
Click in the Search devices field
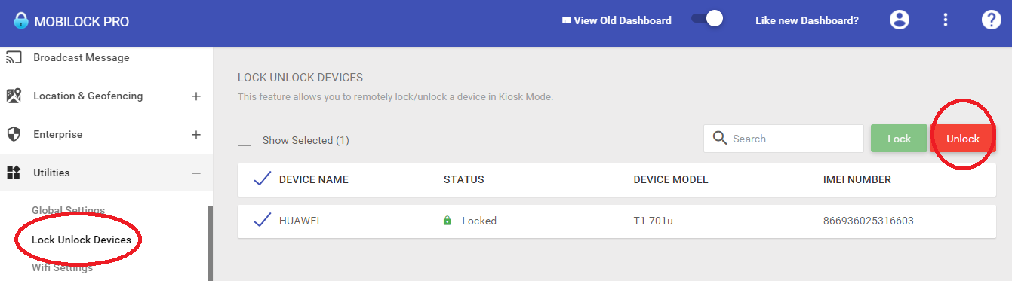point(783,139)
